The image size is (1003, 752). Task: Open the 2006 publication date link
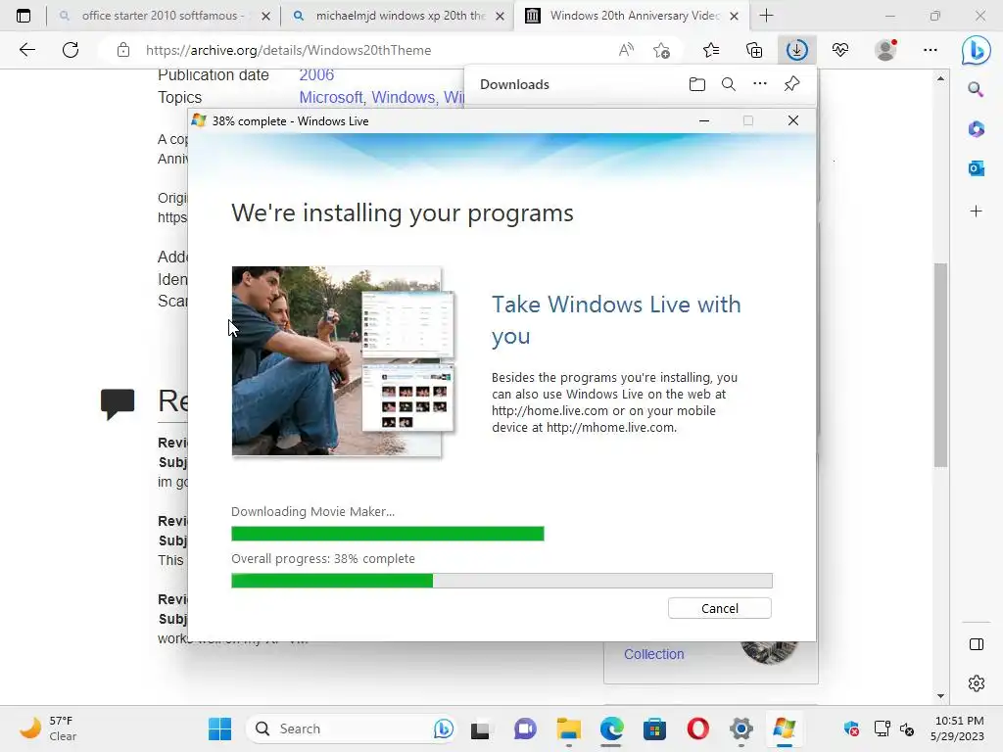click(316, 74)
